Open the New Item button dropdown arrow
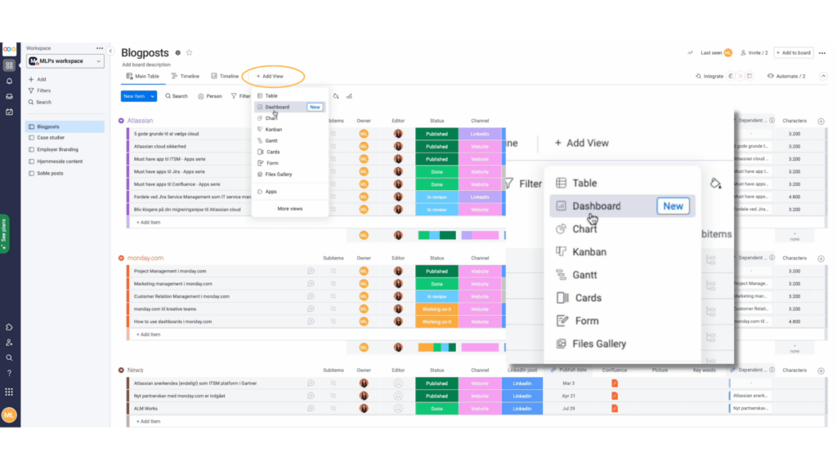The height and width of the screenshot is (470, 837). (152, 96)
